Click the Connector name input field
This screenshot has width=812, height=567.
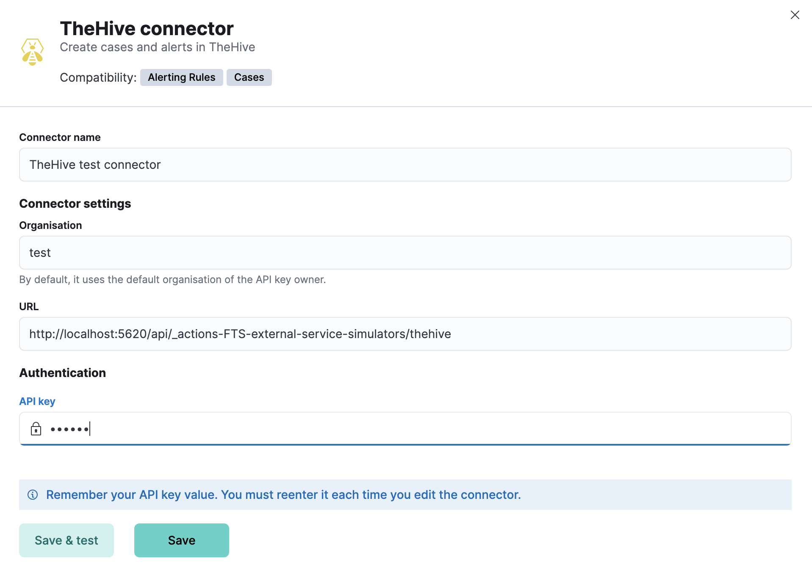[x=405, y=165]
